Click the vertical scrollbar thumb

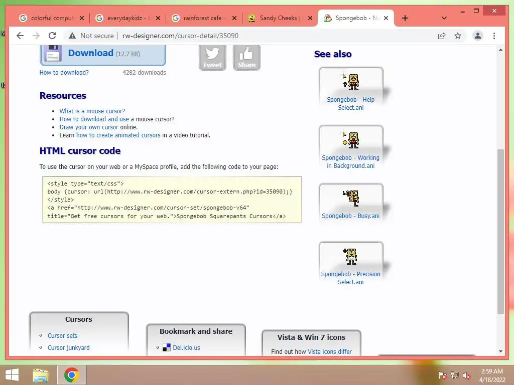[x=500, y=232]
